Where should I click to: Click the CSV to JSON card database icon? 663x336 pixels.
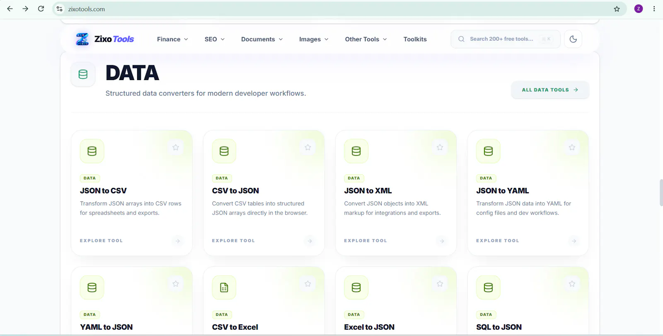pyautogui.click(x=224, y=151)
